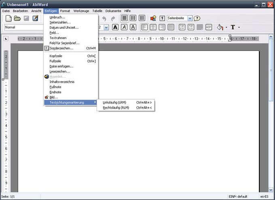Open the font size dropdown arrow
The image size is (275, 200).
tap(106, 28)
